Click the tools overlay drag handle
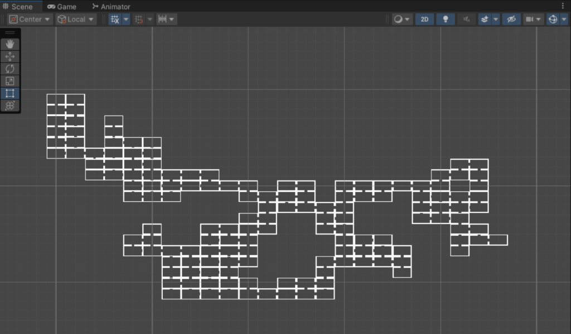 10,33
